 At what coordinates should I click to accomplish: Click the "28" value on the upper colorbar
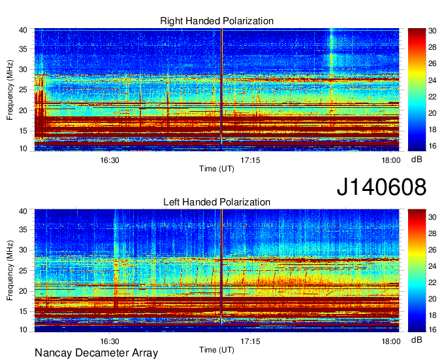point(432,47)
